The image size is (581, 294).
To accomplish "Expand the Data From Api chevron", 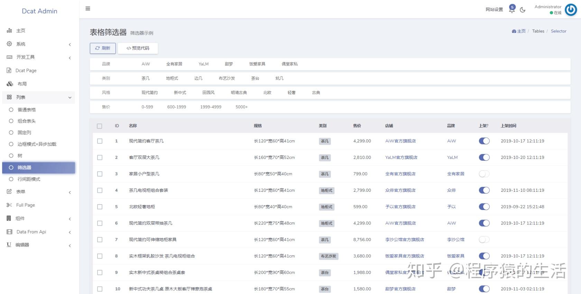I will [x=70, y=232].
